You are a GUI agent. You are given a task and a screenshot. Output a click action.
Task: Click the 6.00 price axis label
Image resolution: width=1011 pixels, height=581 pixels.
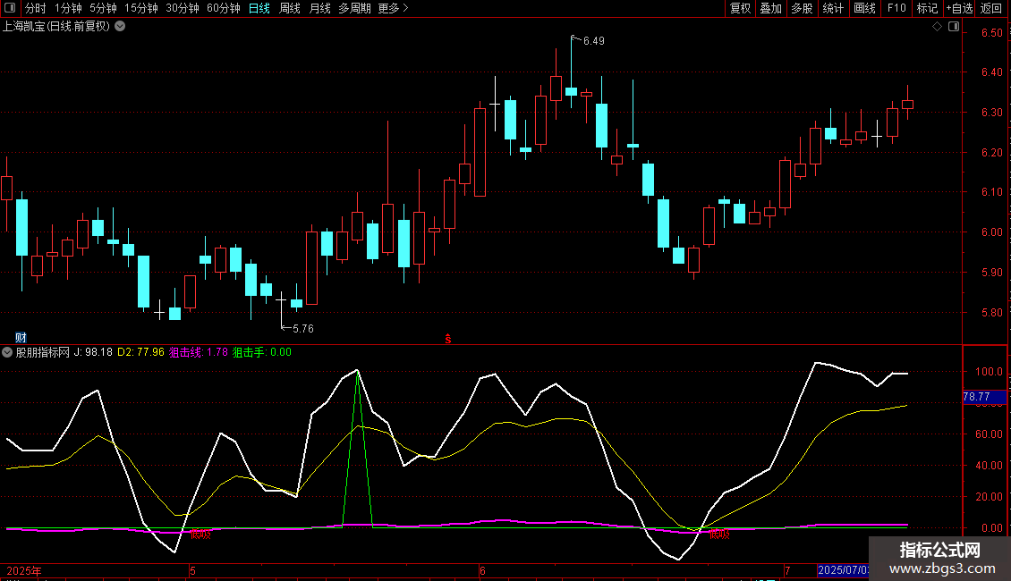[x=991, y=232]
